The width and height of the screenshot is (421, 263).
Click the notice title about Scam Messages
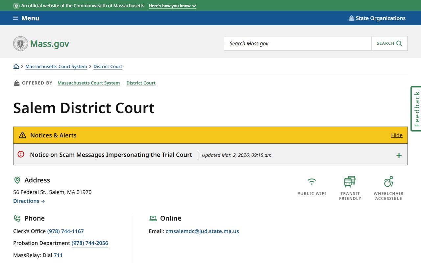tap(111, 155)
